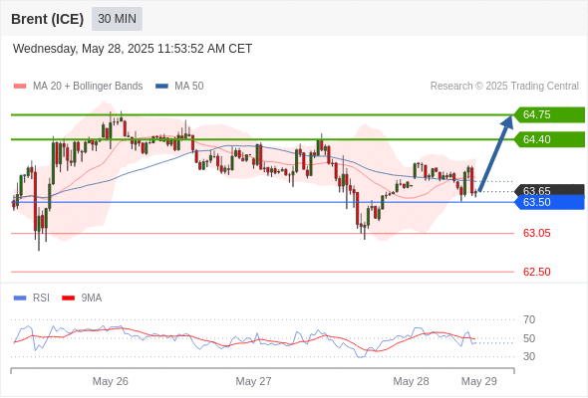The width and height of the screenshot is (588, 398).
Task: Click the 9MA legend label
Action: [x=92, y=298]
